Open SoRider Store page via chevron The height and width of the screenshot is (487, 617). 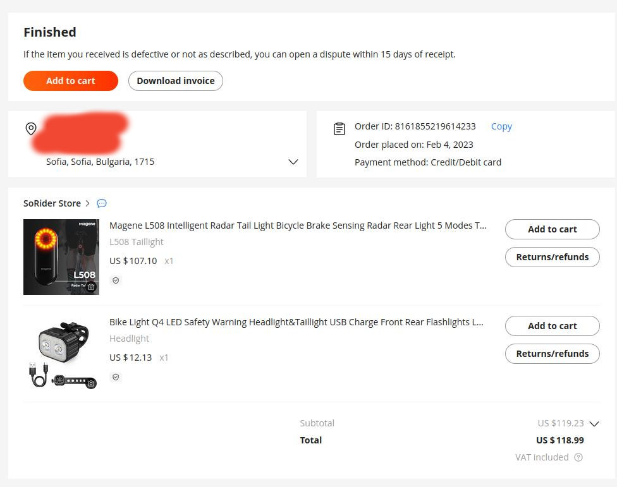88,203
